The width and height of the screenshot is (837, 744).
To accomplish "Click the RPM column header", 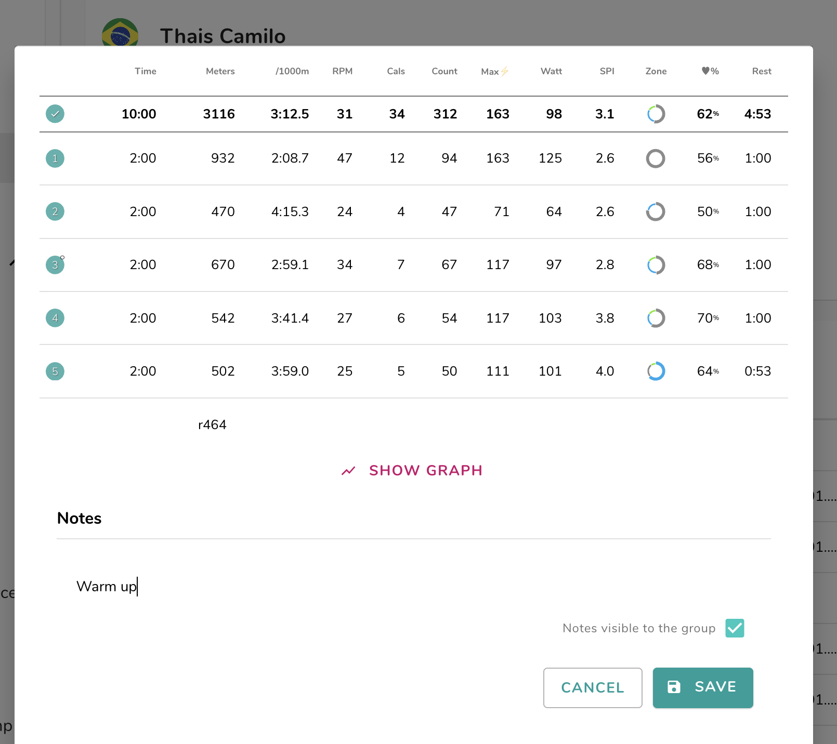I will click(343, 71).
